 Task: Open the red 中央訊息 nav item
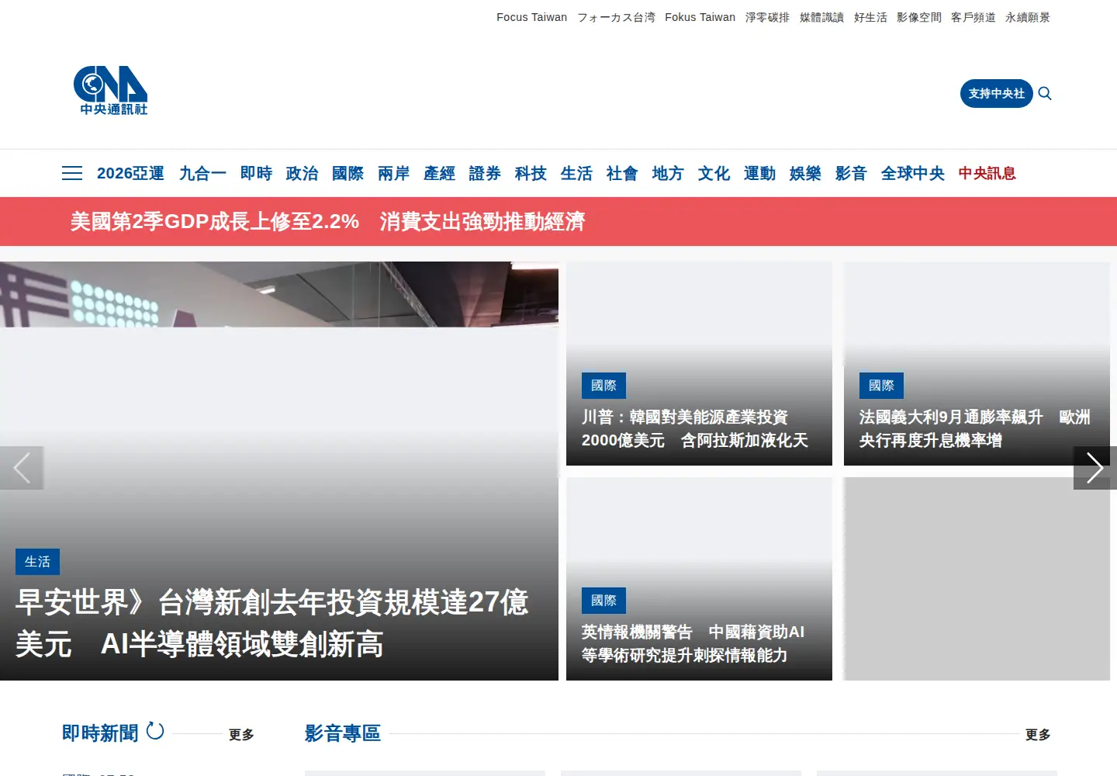tap(987, 173)
